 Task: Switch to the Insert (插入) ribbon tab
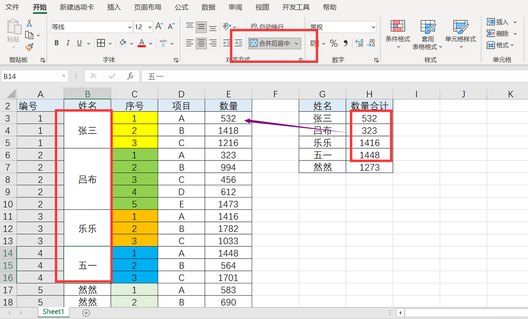pyautogui.click(x=114, y=7)
